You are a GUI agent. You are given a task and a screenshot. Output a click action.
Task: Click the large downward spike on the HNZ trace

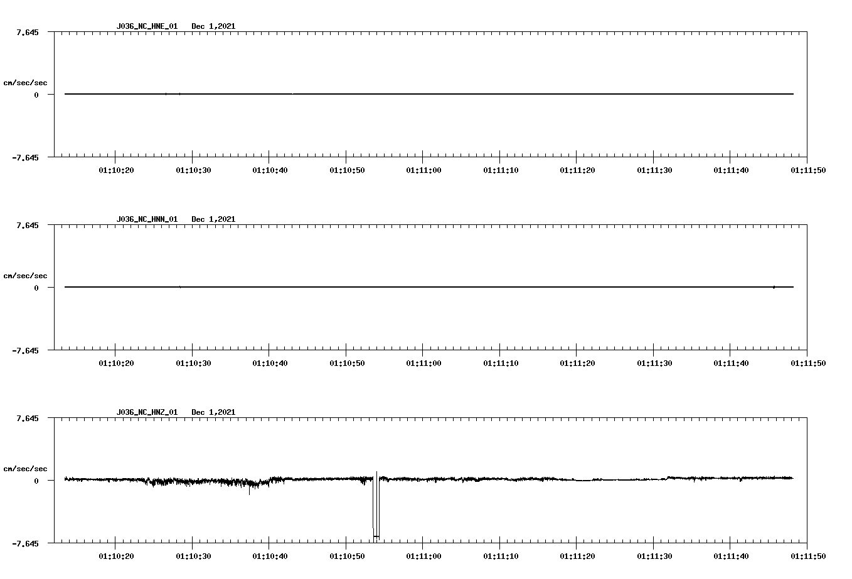click(x=376, y=506)
